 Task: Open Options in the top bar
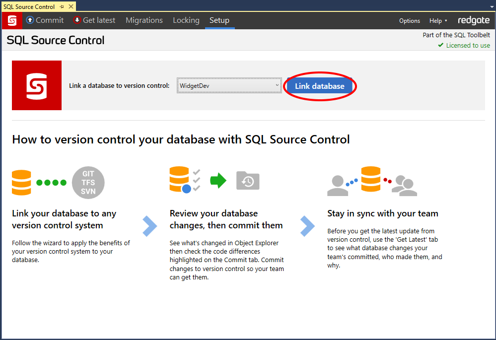click(410, 21)
